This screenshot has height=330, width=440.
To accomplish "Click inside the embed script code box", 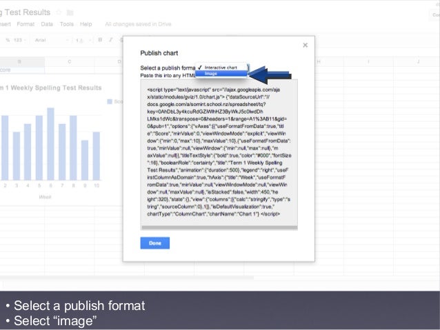I will pyautogui.click(x=219, y=152).
